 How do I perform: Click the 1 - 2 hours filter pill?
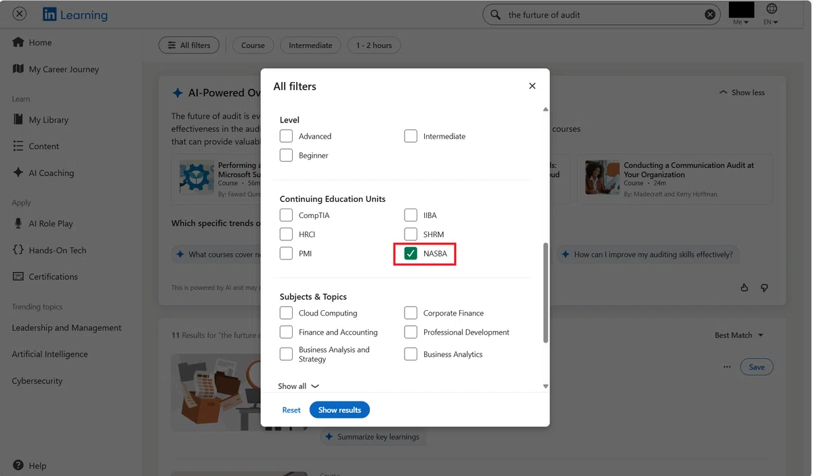point(374,45)
